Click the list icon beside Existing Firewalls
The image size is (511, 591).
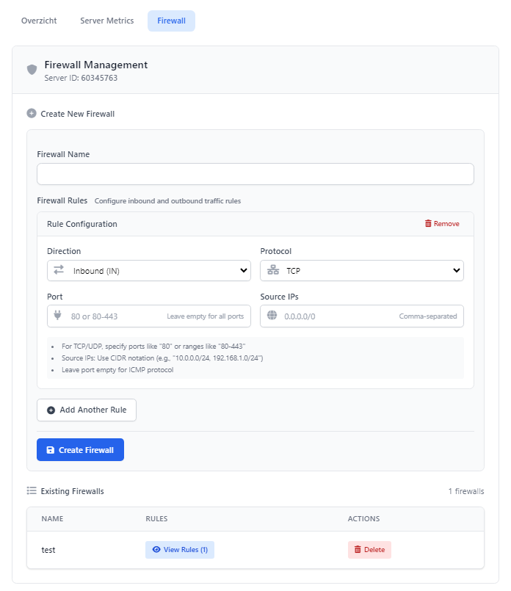(32, 490)
